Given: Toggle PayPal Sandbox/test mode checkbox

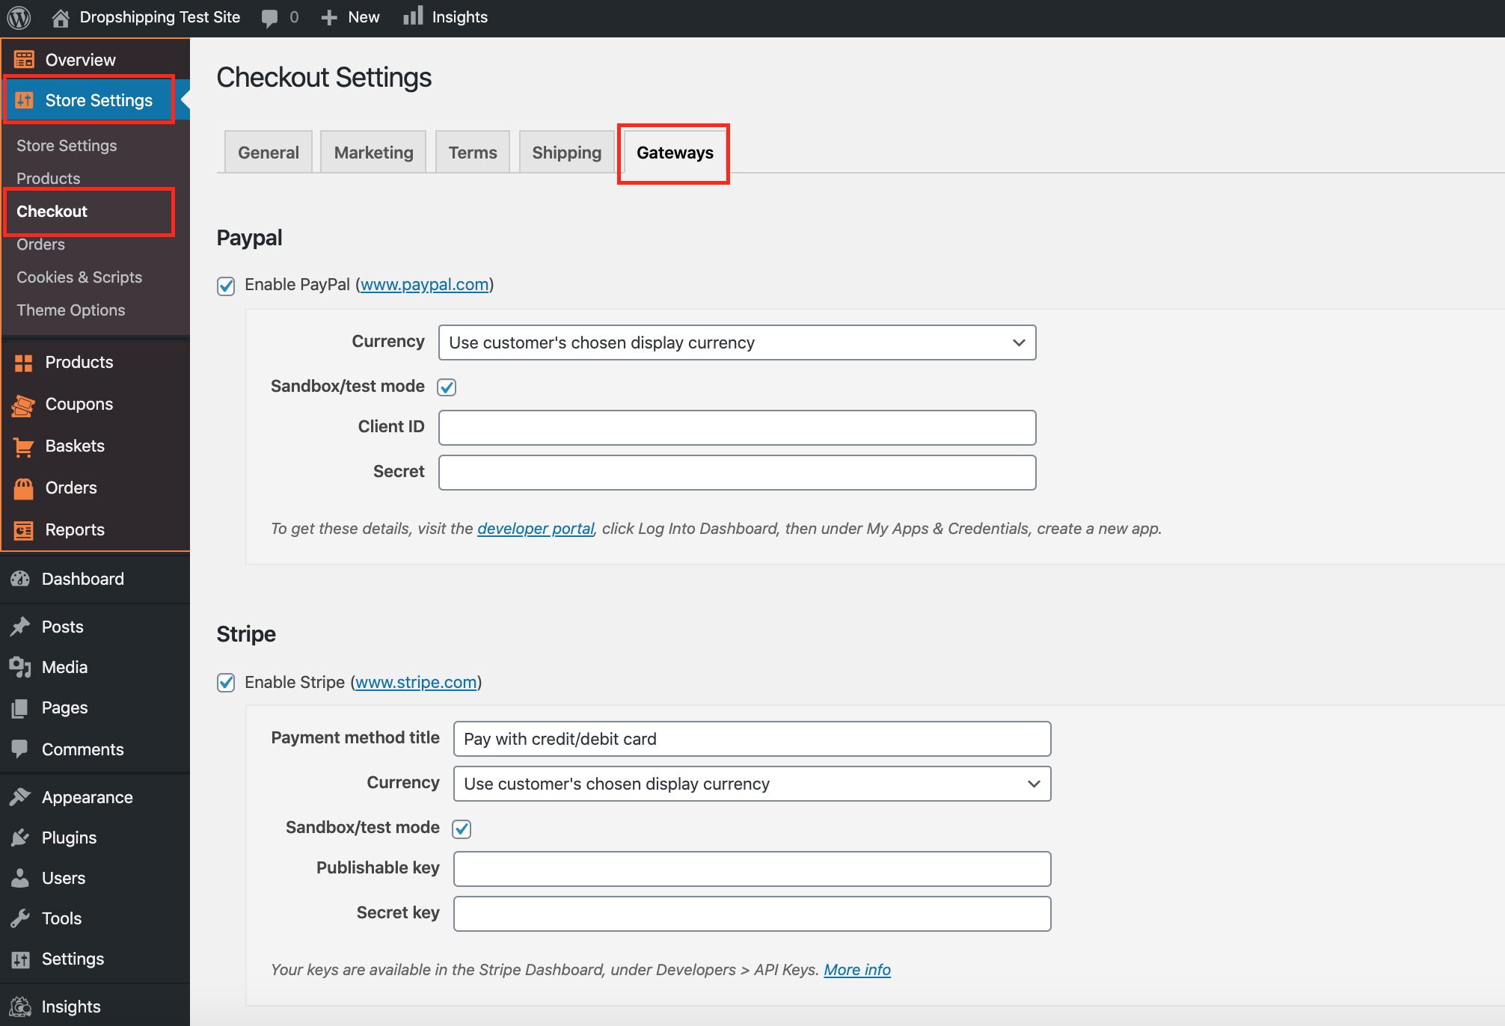Looking at the screenshot, I should pos(447,387).
